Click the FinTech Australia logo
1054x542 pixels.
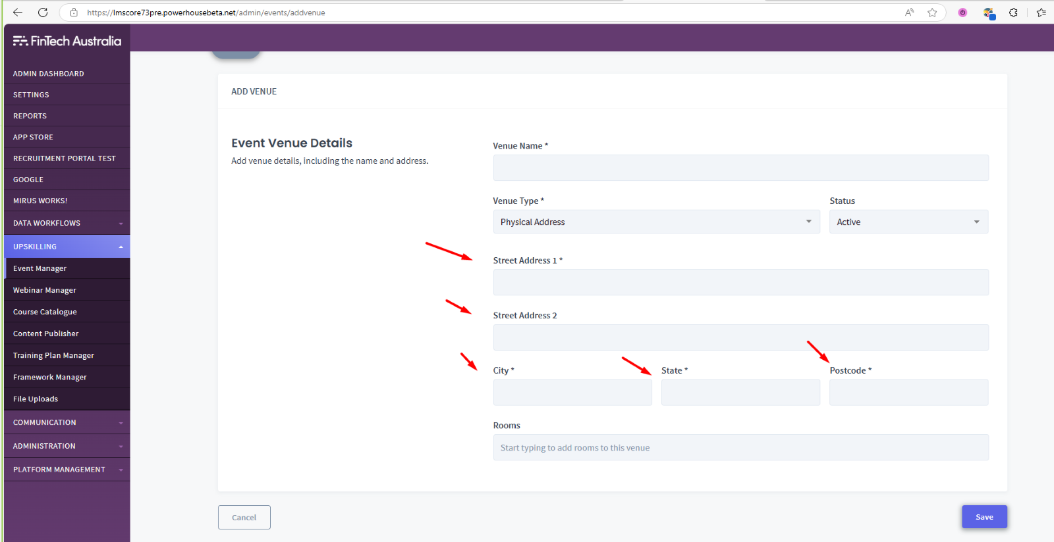67,41
